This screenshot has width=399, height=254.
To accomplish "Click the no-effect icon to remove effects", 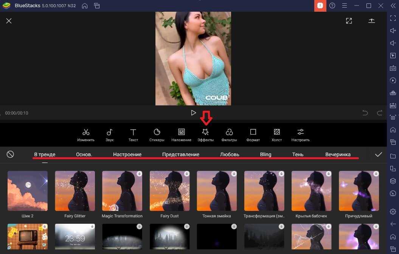I will tap(10, 154).
